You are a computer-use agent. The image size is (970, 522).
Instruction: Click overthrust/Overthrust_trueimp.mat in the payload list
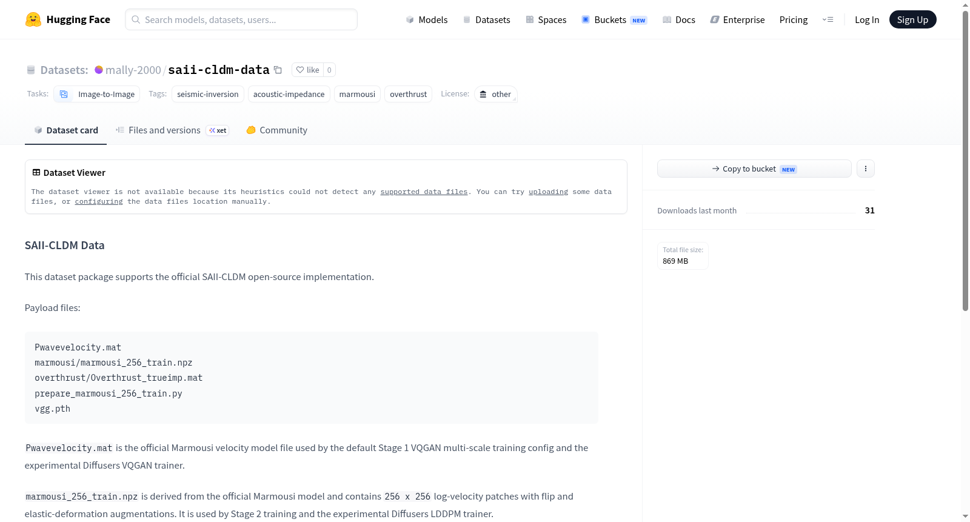[119, 378]
